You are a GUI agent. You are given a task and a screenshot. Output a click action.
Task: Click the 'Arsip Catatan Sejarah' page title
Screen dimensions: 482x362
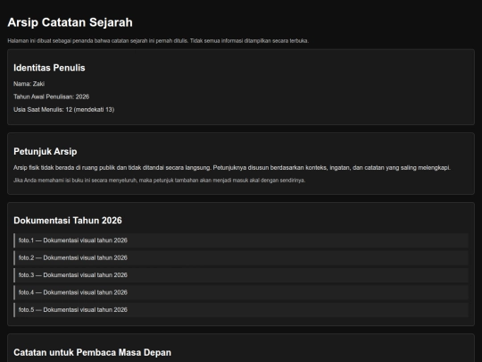[71, 22]
